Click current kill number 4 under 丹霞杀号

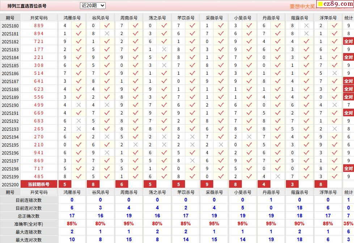coord(264,184)
